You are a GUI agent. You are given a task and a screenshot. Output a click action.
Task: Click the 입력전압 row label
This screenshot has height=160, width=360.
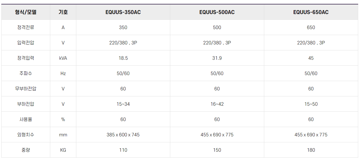(x=26, y=43)
